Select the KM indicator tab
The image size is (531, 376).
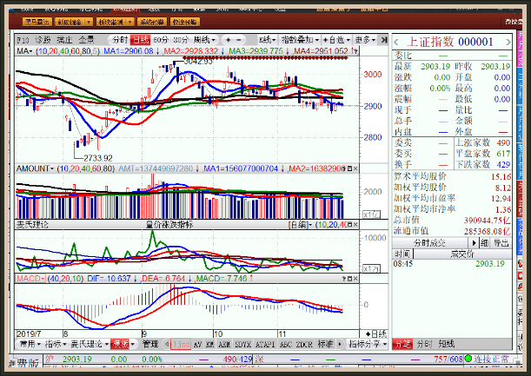(210, 344)
